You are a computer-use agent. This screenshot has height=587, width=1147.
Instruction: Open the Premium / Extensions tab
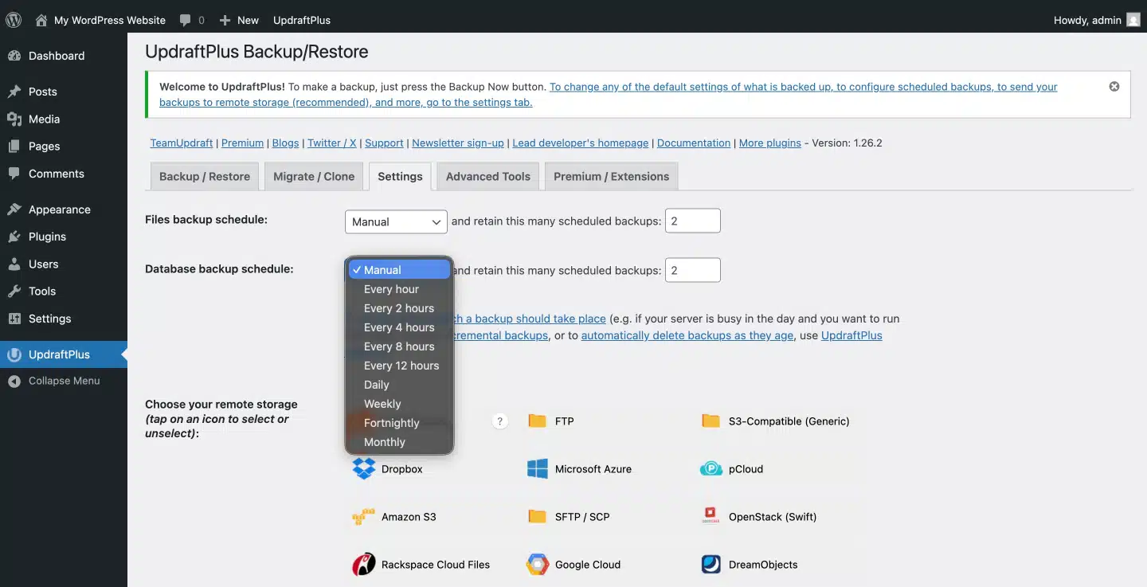612,177
